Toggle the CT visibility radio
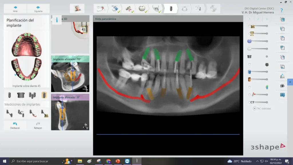The image size is (293, 165). [250, 102]
